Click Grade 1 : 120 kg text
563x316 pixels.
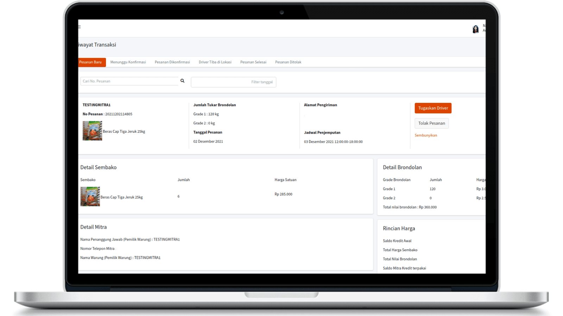click(206, 114)
